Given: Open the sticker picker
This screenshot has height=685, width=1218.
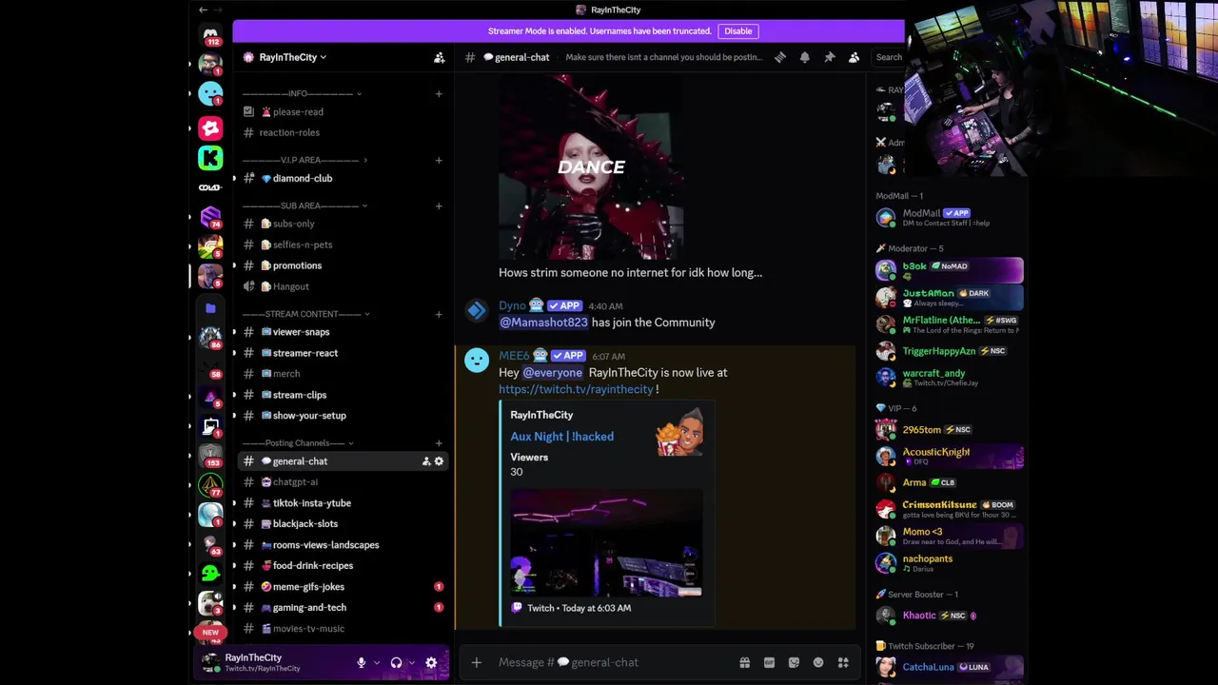Looking at the screenshot, I should (794, 662).
